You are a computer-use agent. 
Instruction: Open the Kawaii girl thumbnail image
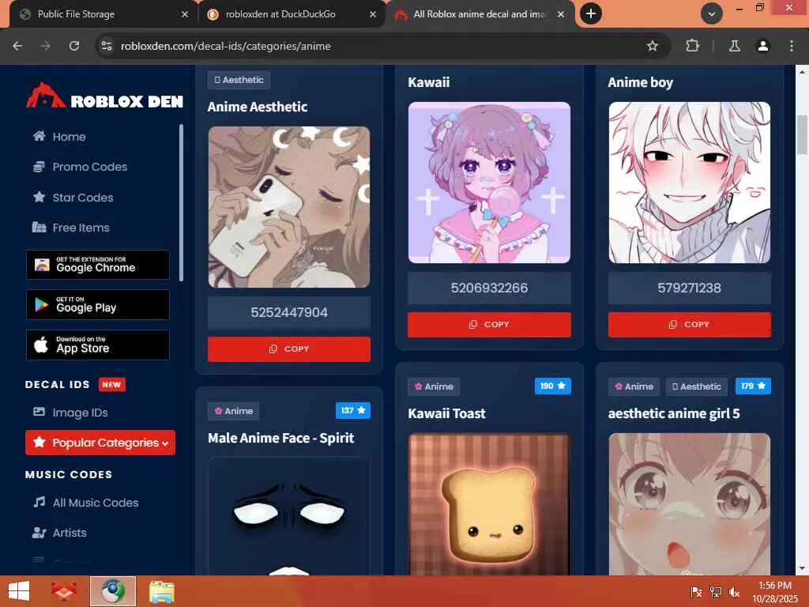489,183
